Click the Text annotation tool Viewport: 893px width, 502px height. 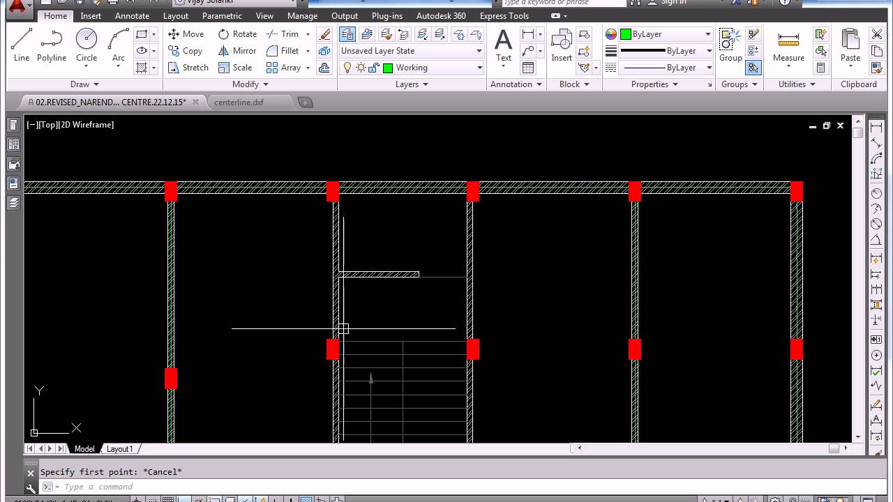(503, 45)
